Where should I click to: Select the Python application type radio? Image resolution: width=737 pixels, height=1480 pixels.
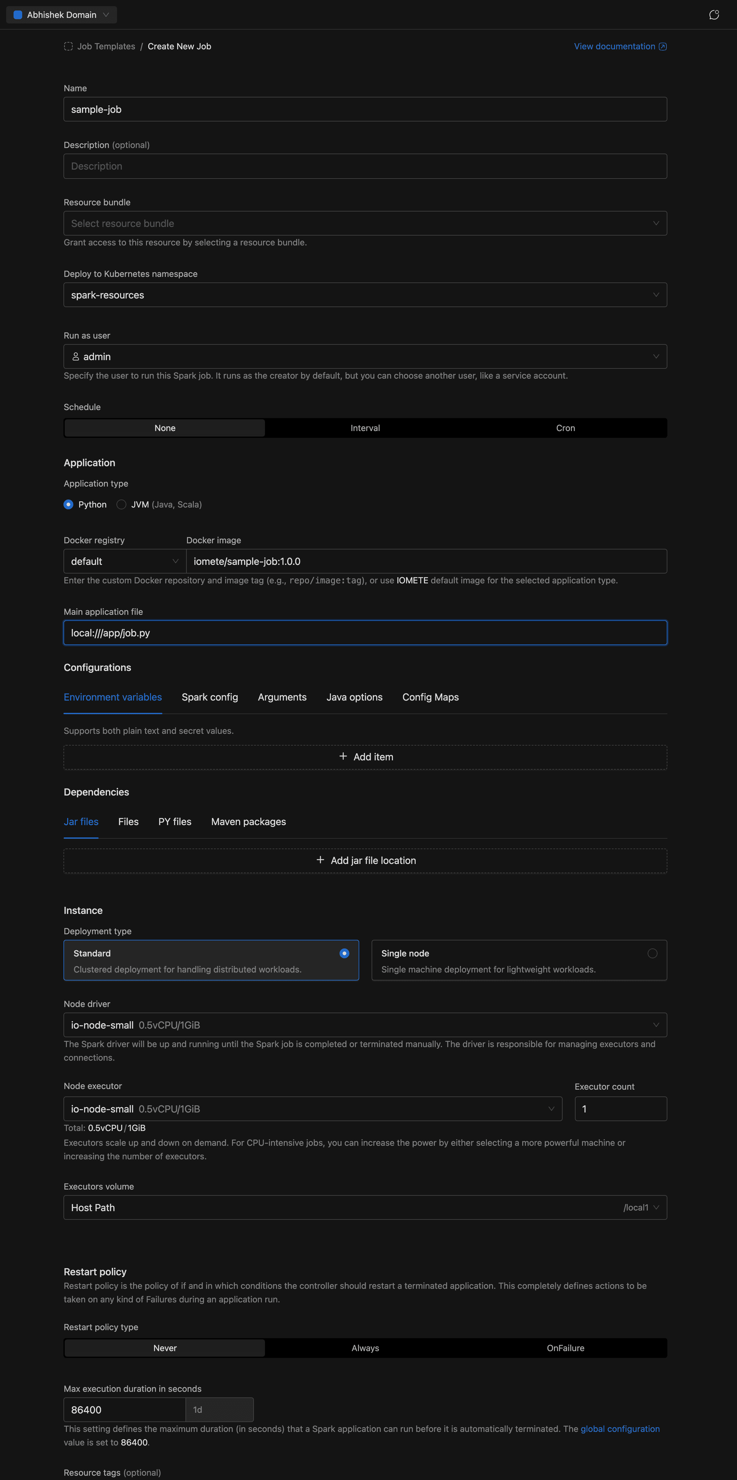click(69, 504)
